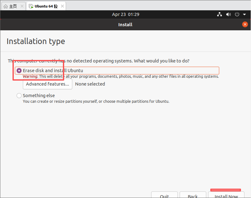Click the Install title in window header

coord(125,25)
